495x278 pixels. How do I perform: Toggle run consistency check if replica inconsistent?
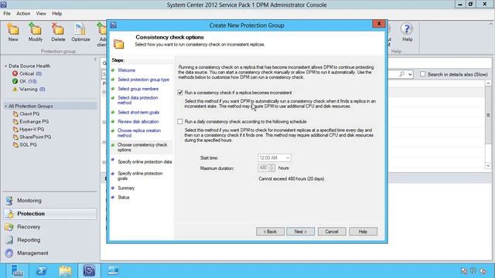180,93
